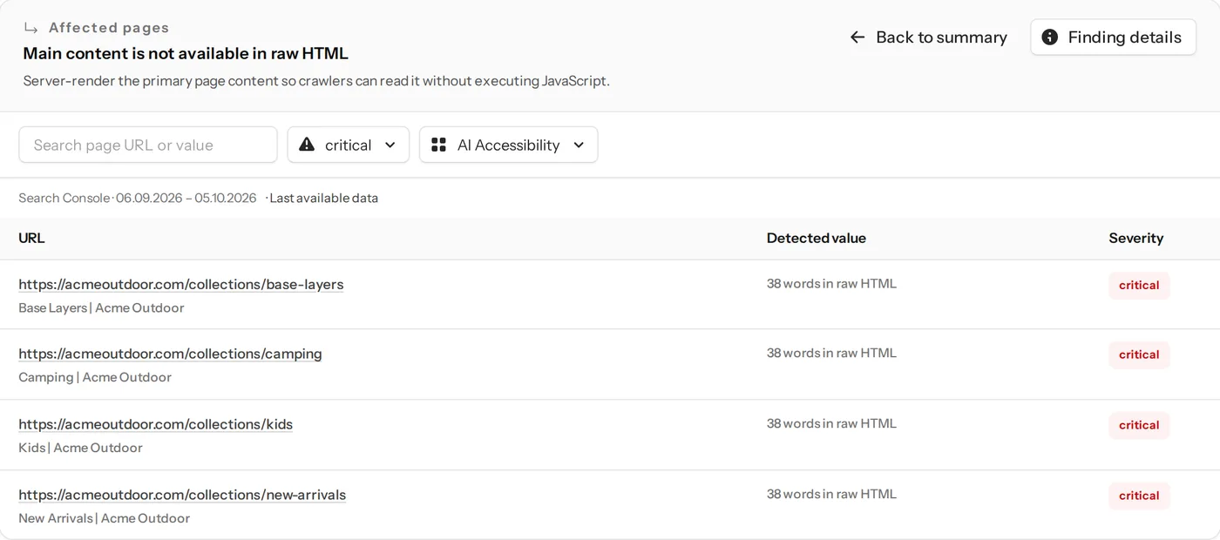Screen dimensions: 1220x540
Task: Click the Affected pages breadcrumb arrow icon
Action: coord(31,28)
